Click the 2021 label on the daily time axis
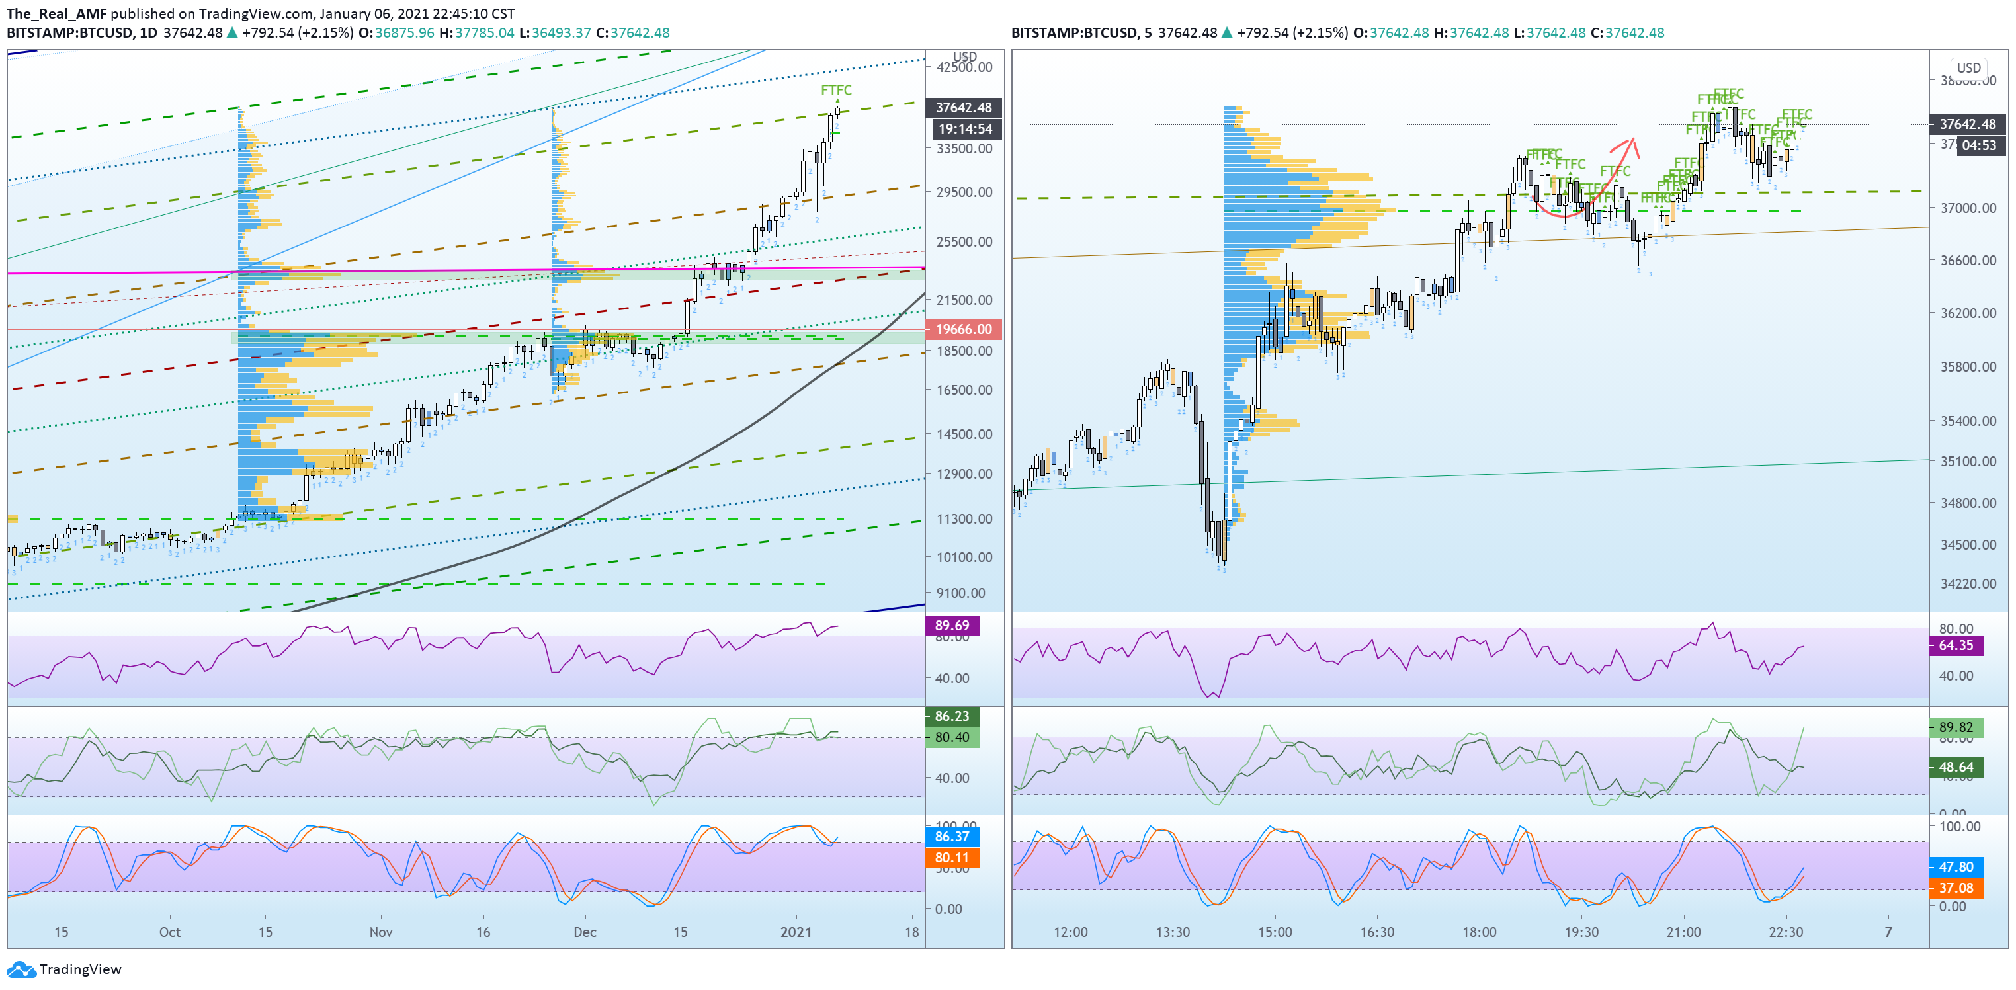The width and height of the screenshot is (2016, 990). 796,932
